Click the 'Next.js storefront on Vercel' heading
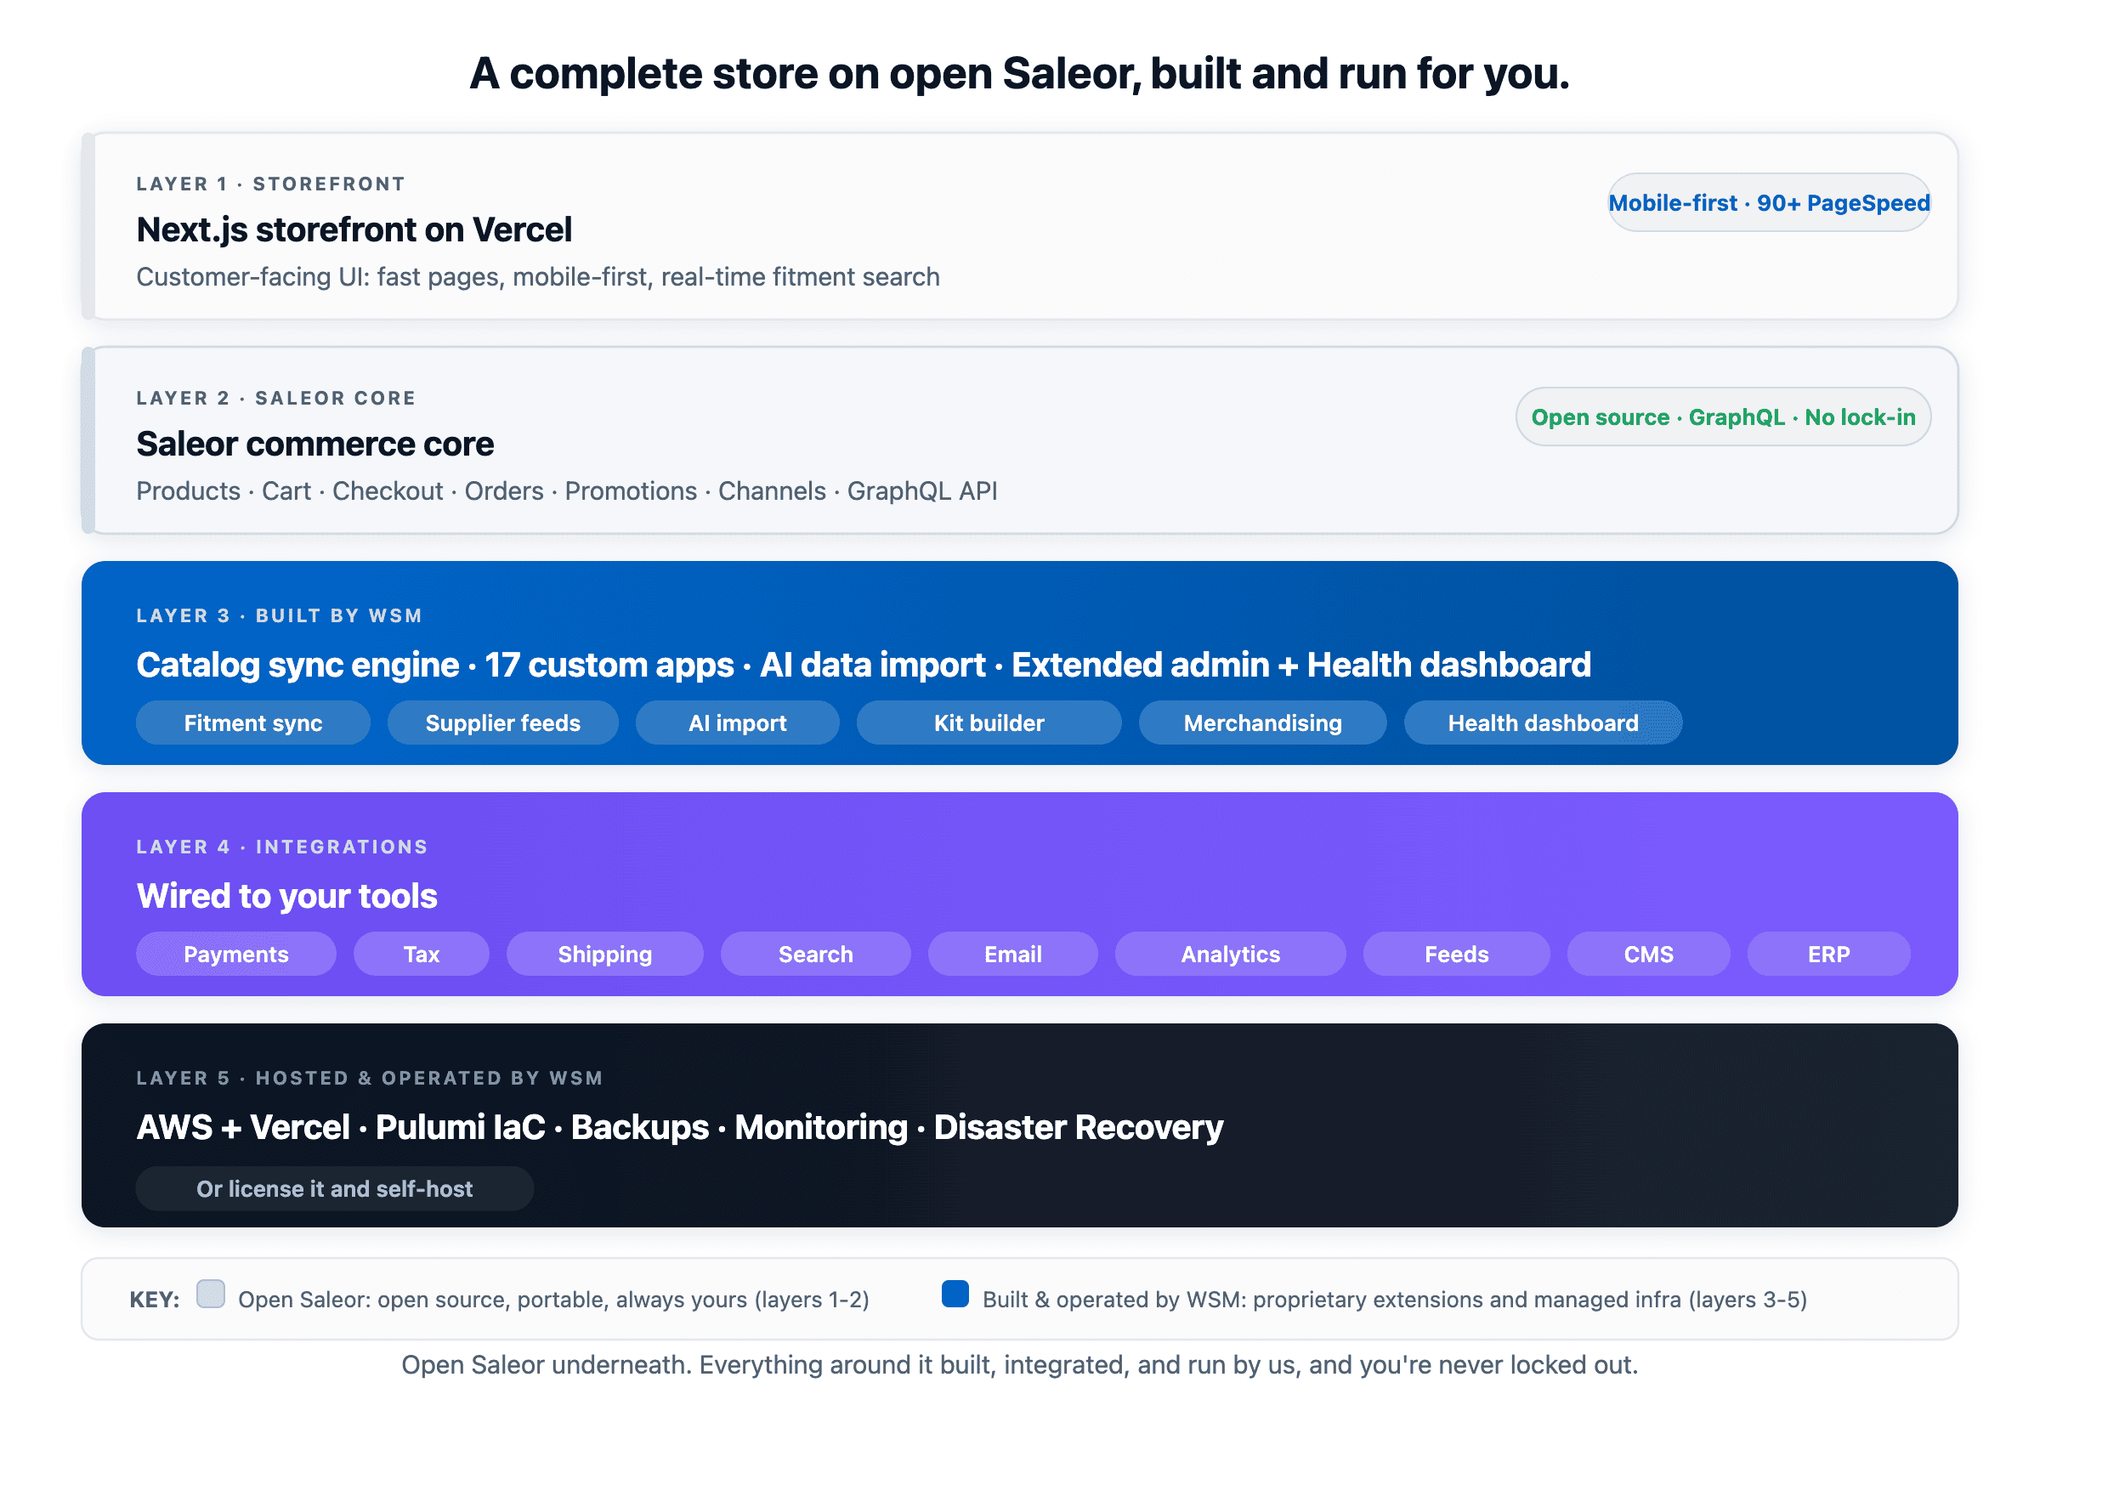The height and width of the screenshot is (1496, 2108). 354,229
